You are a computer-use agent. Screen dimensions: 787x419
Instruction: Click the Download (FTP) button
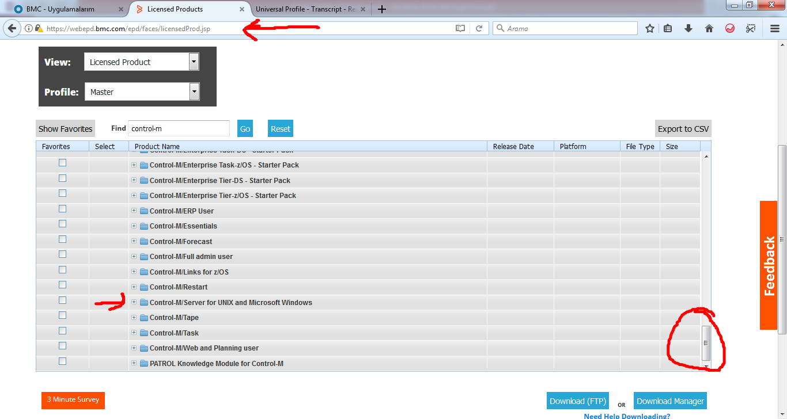[x=577, y=401]
